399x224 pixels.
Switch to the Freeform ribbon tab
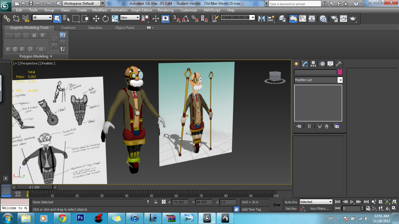(x=68, y=28)
